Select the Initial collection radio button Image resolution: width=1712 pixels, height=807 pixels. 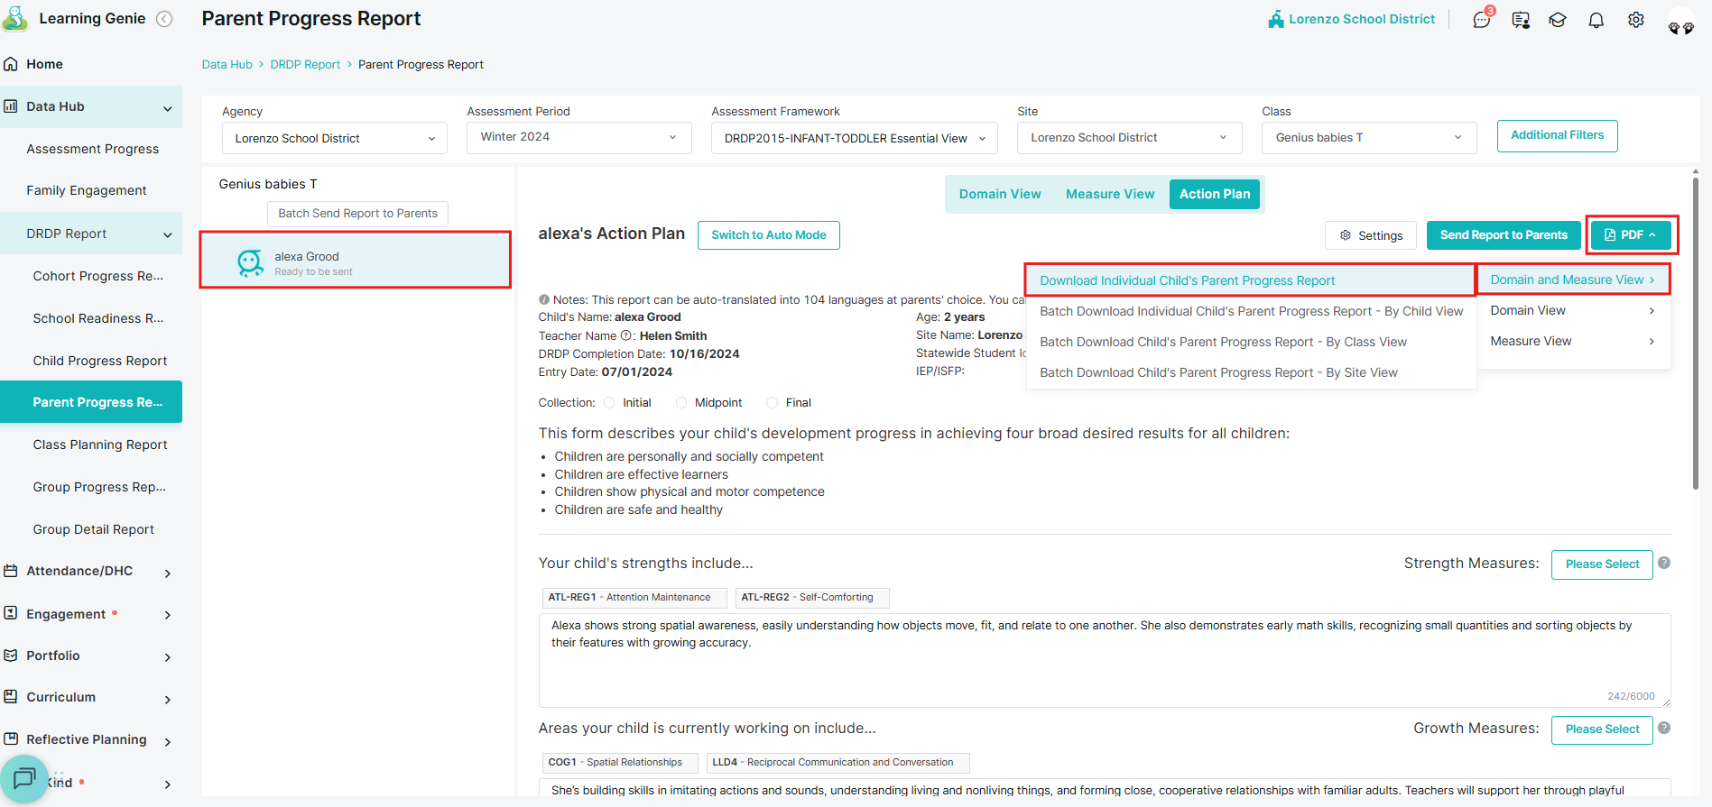coord(609,403)
